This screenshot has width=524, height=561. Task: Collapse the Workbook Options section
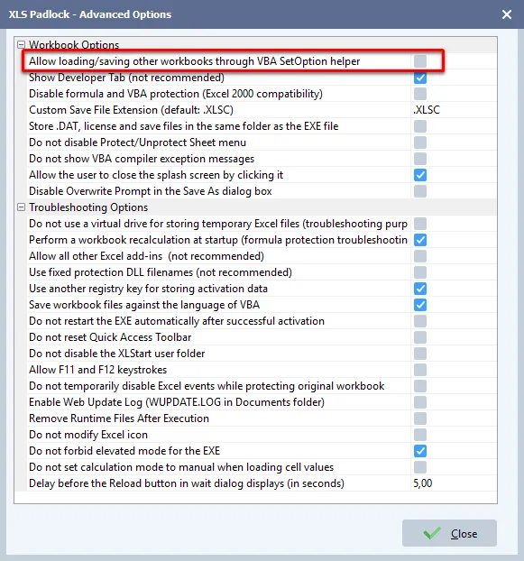tap(21, 45)
